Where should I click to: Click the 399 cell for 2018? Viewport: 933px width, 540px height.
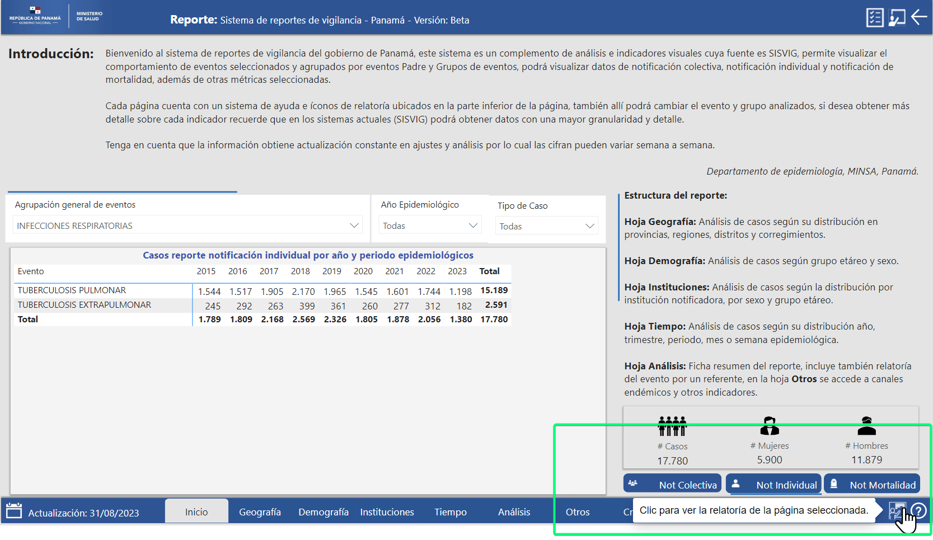click(307, 306)
